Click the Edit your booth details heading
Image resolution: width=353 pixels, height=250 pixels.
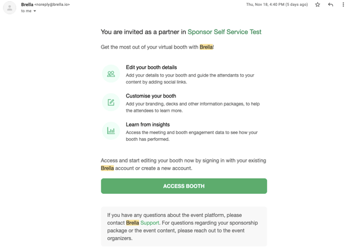(x=151, y=67)
